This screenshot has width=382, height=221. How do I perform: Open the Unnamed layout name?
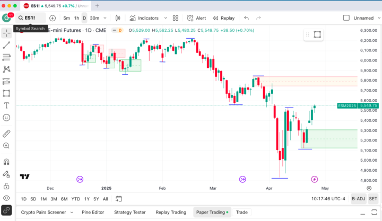[363, 18]
